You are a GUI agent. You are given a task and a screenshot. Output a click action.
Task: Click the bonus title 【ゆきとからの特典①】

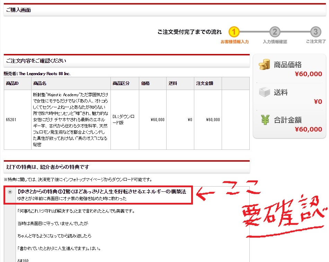102,191
